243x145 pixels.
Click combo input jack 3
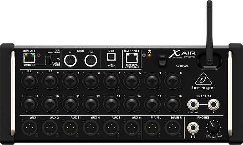(70, 81)
